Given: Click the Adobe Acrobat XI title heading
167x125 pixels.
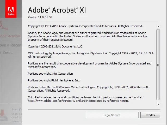Looking at the screenshot, I should click(57, 10).
